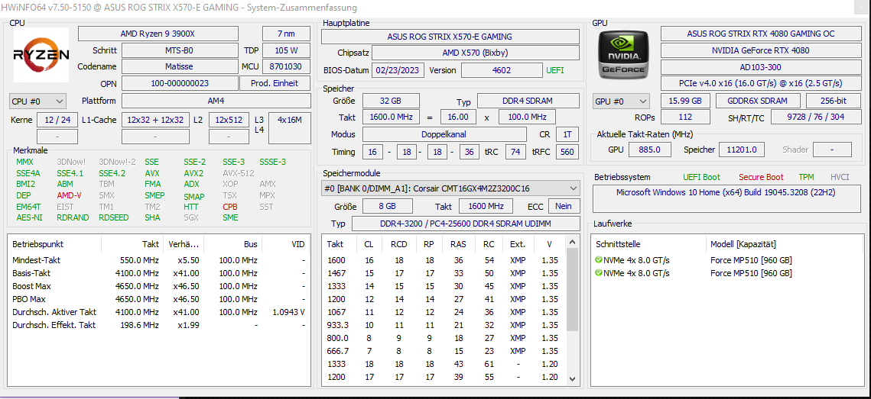Select the 9728 / 76 / 304 shader field
Screen dimensions: 871x399
coord(815,117)
